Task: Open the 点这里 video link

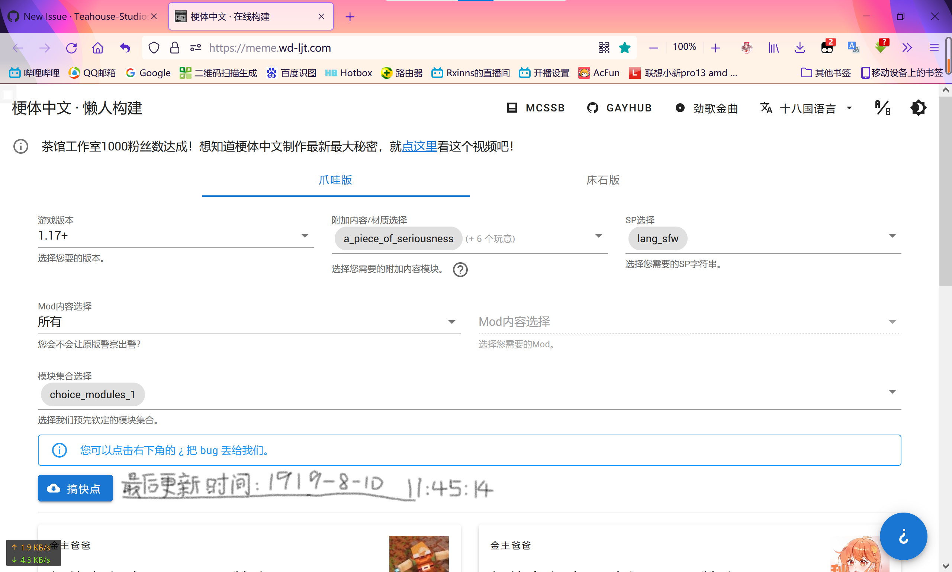Action: 419,146
